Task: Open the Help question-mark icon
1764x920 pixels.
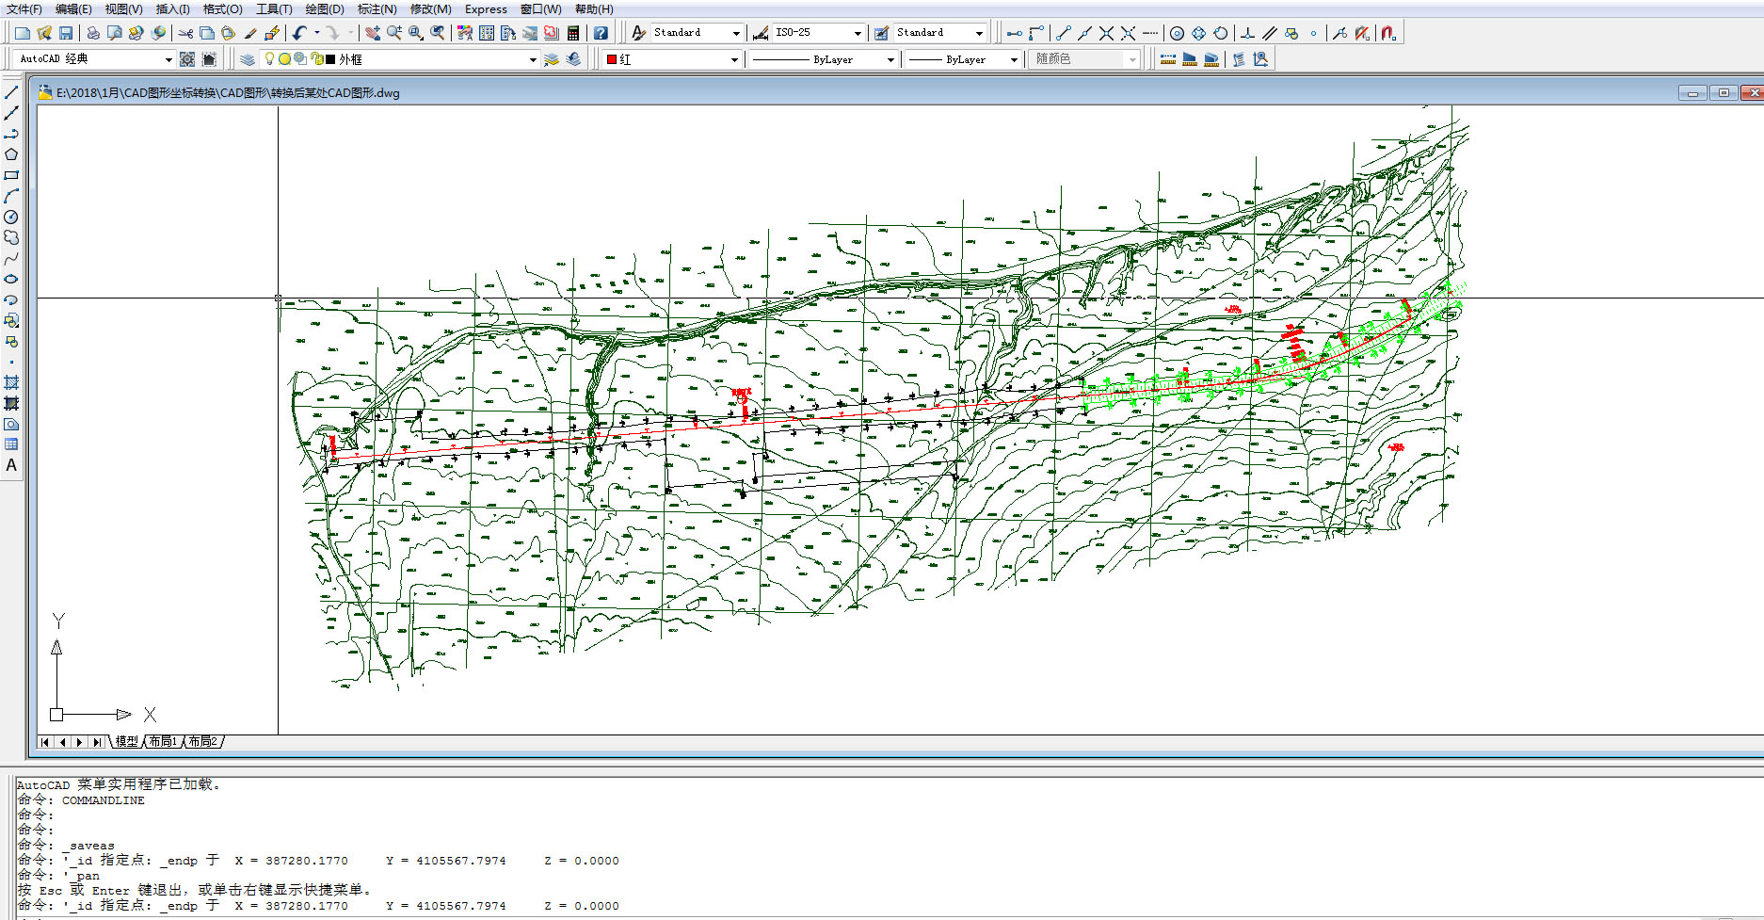Action: click(601, 33)
